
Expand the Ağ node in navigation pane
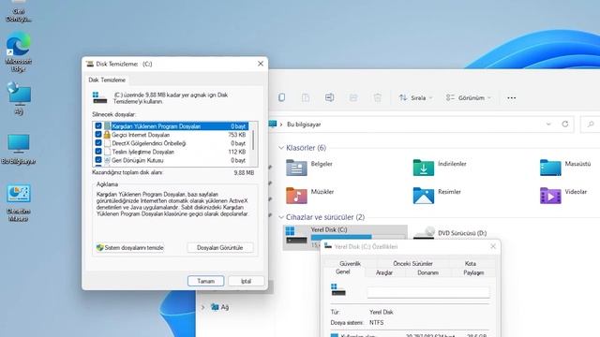coord(203,307)
